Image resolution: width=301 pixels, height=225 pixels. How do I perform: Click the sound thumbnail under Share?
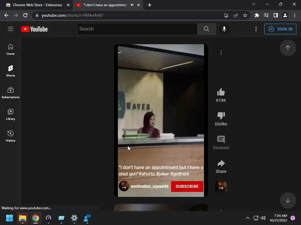(221, 186)
